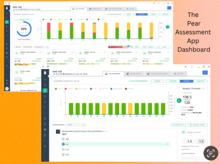Click the magnifier icon in back window title bar

tap(154, 3)
